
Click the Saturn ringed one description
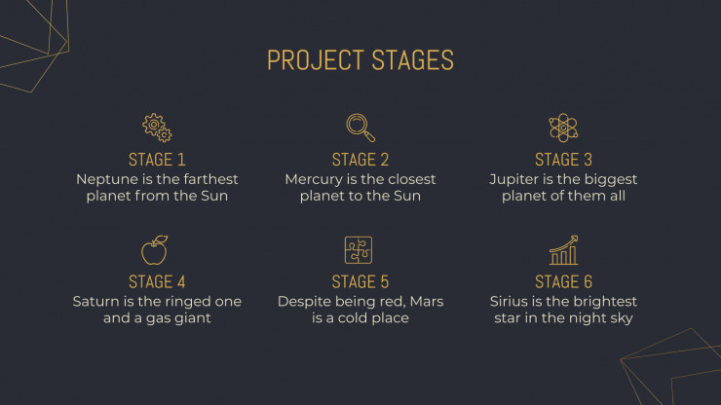click(157, 310)
